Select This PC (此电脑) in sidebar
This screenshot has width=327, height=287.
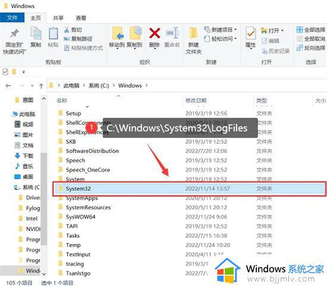(23, 114)
